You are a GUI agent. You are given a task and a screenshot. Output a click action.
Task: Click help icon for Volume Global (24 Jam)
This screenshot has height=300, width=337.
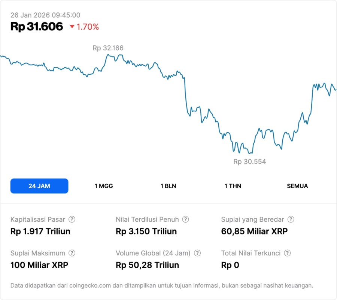[197, 253]
